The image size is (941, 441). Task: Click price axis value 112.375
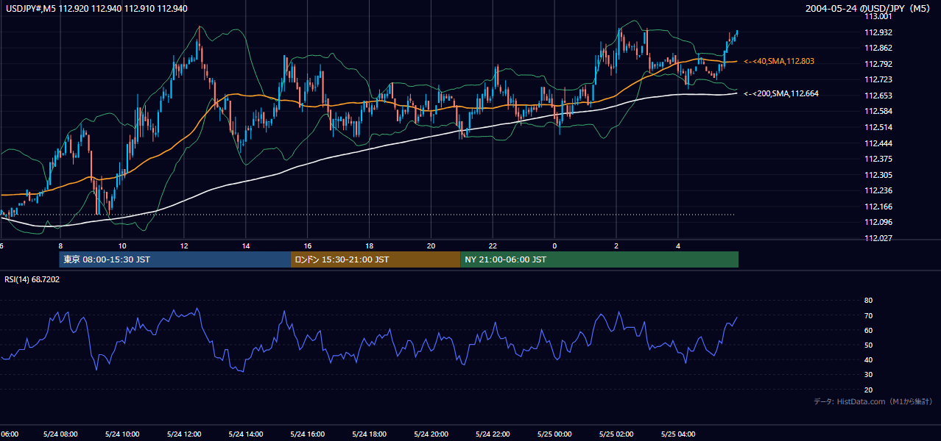tap(878, 159)
